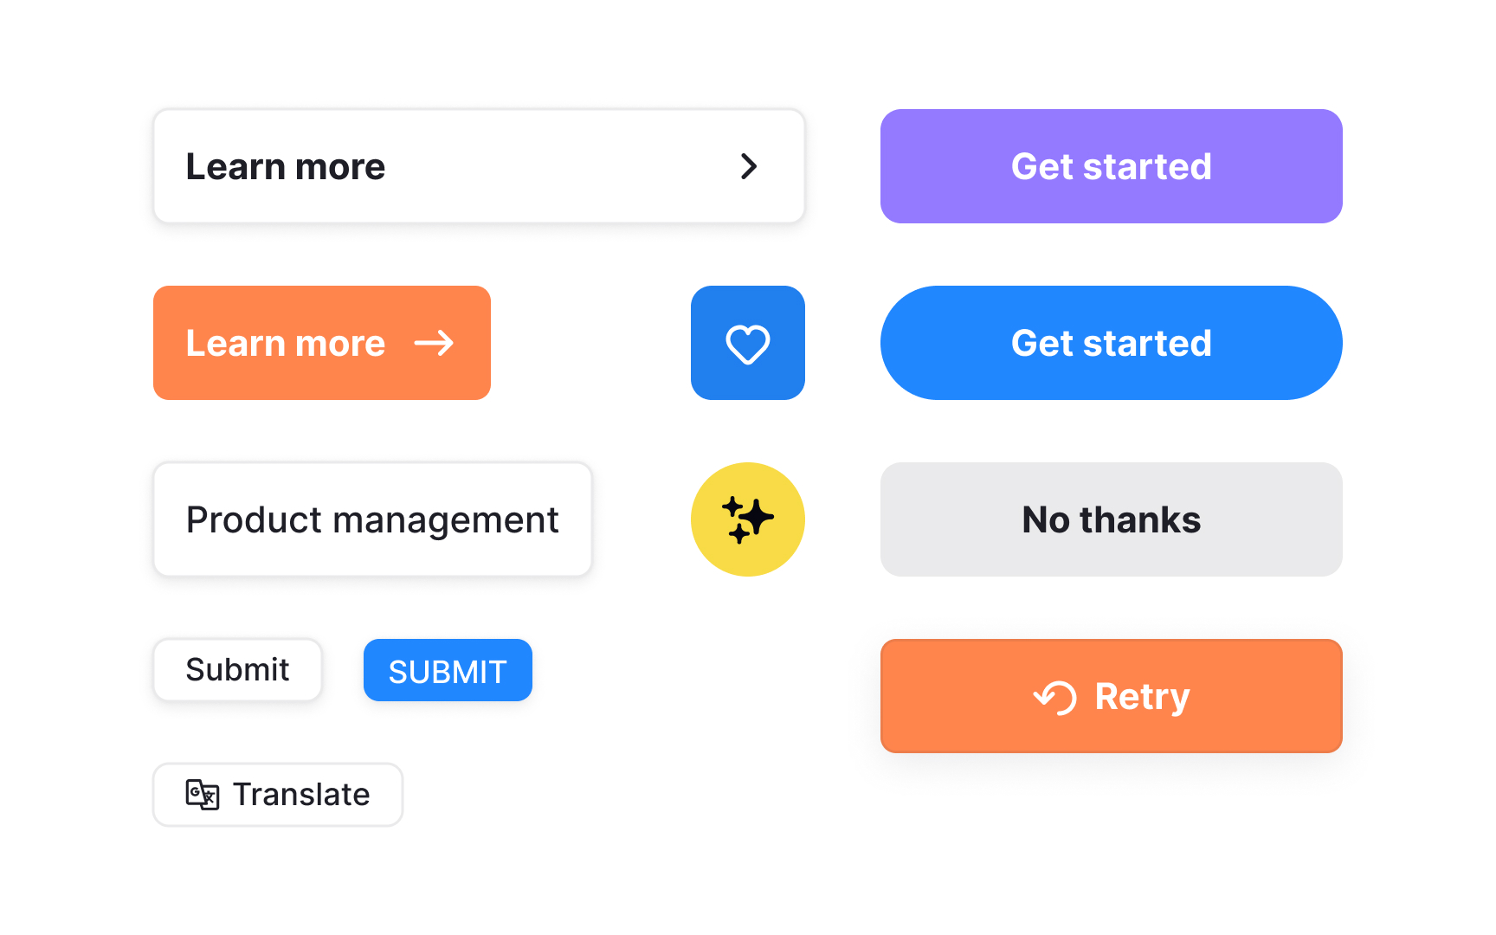1496x935 pixels.
Task: Click the Translate text label
Action: pyautogui.click(x=301, y=795)
